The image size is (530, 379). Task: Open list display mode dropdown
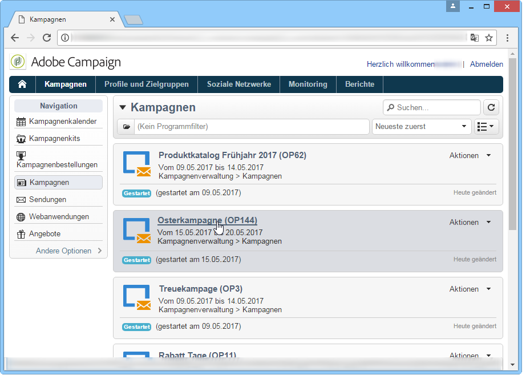point(486,127)
